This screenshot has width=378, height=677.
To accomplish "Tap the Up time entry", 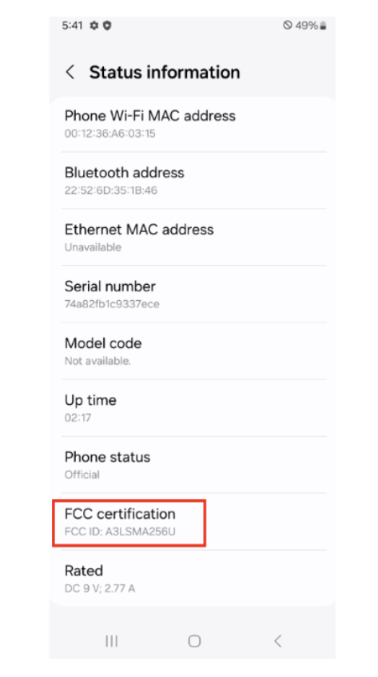I will [193, 408].
